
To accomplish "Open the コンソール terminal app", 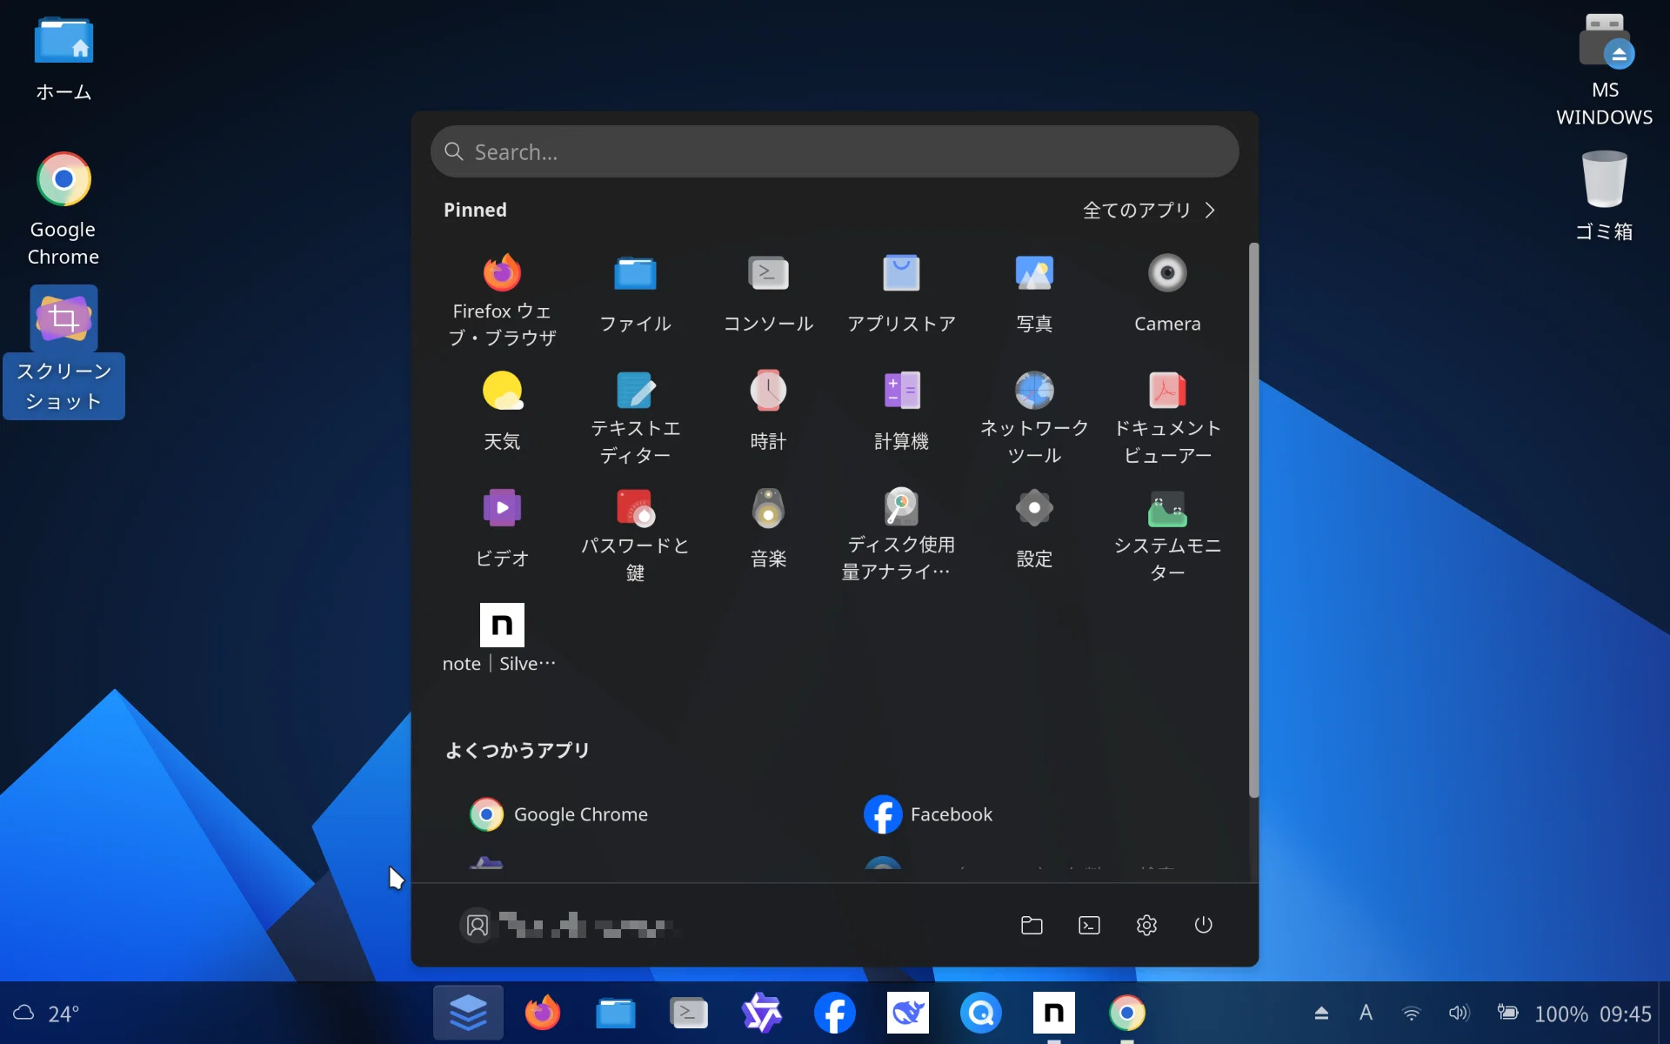I will point(768,293).
